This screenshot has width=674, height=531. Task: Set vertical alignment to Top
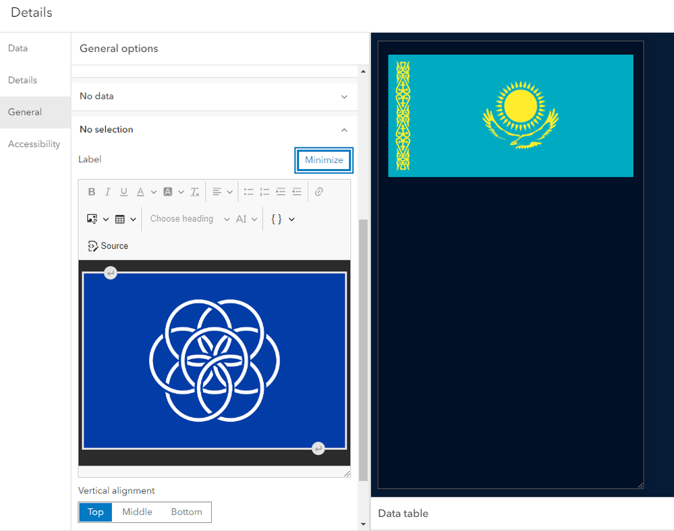tap(95, 511)
